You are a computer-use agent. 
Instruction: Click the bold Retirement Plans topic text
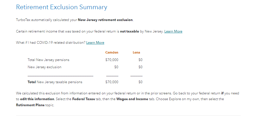[30, 105]
